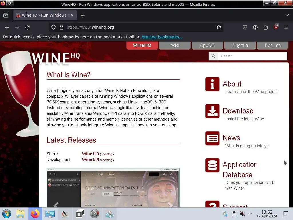Screen dimensions: 293x220
Task: Click the Book of Unwritten Tales screenshot
Action: pyautogui.click(x=113, y=188)
